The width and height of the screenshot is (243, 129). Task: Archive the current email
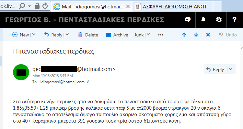117,35
